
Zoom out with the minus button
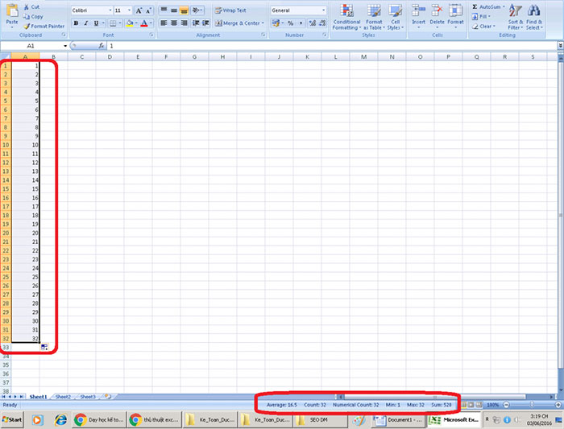(506, 405)
